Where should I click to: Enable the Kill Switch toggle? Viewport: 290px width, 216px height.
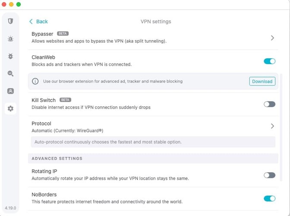point(269,104)
